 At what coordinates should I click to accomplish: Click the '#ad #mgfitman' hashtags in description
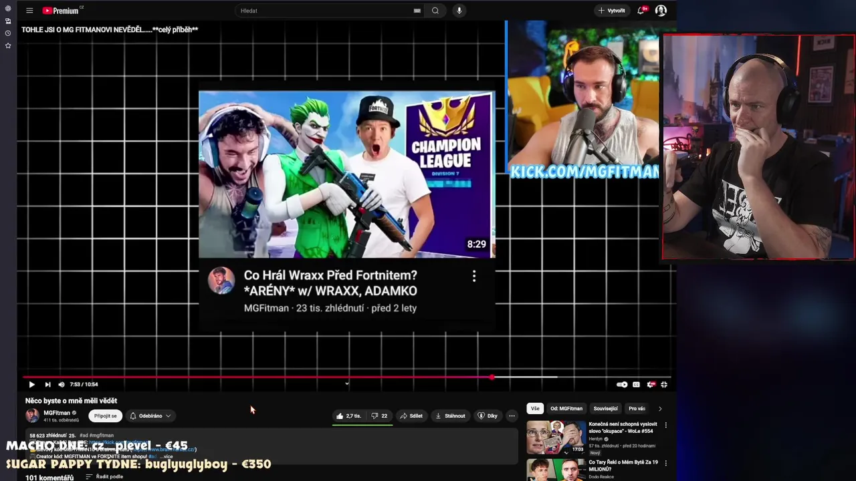click(97, 436)
